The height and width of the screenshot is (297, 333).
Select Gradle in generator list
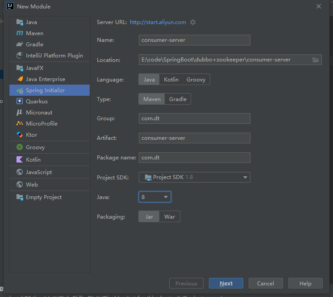[x=50, y=44]
